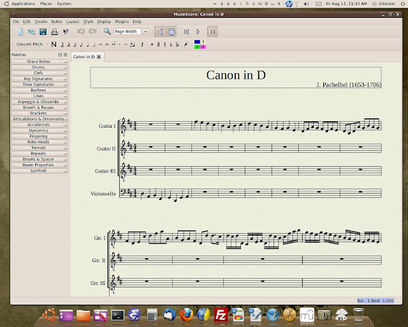The height and width of the screenshot is (327, 408).
Task: Float the Palettes panel with its detach icon
Action: pyautogui.click(x=60, y=55)
